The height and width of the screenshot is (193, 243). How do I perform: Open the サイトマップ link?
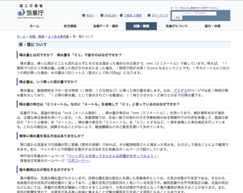click(160, 15)
